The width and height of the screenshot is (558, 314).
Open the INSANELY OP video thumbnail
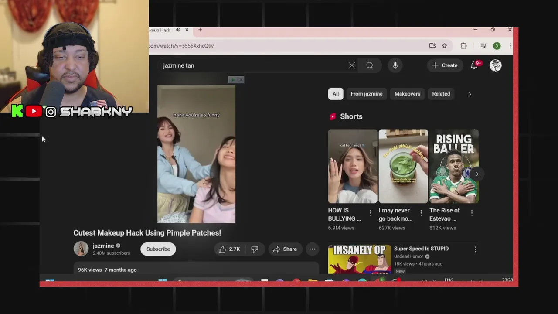tap(360, 259)
